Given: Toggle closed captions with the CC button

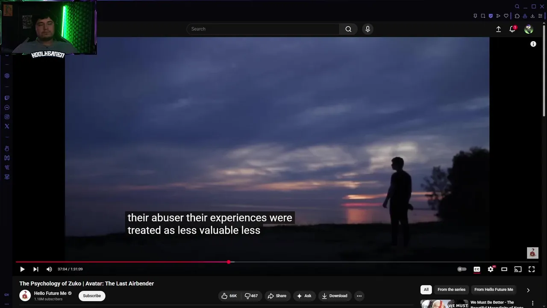Looking at the screenshot, I should click(477, 269).
